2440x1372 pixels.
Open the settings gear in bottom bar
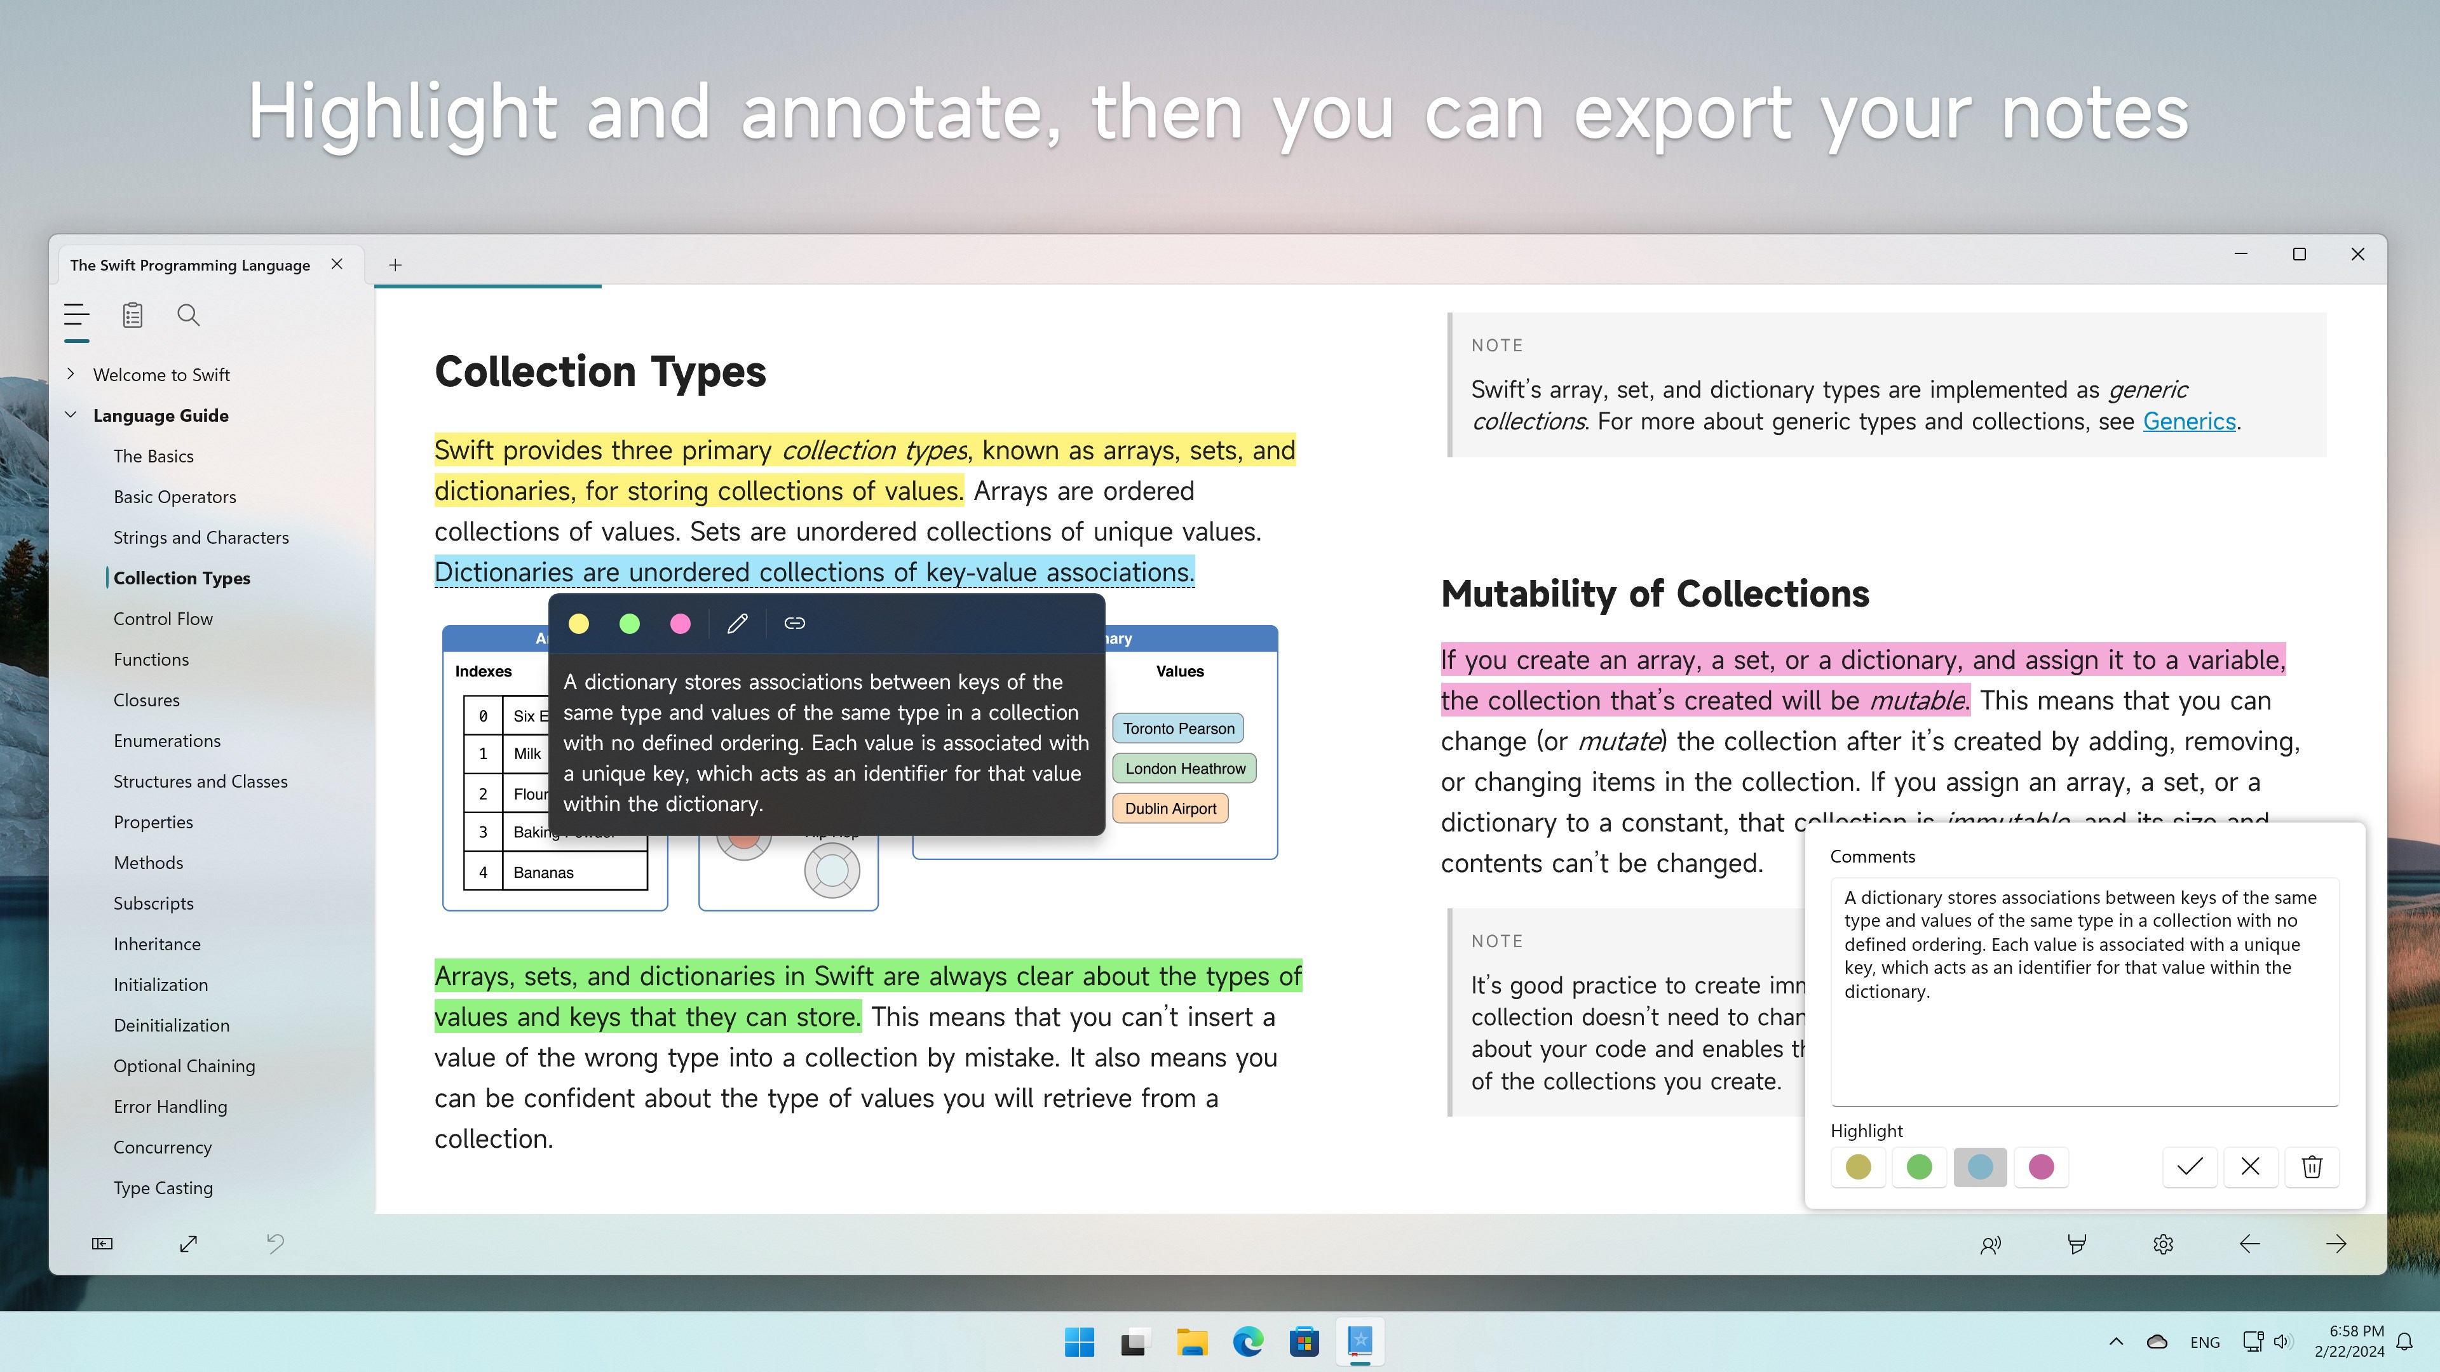(2164, 1244)
